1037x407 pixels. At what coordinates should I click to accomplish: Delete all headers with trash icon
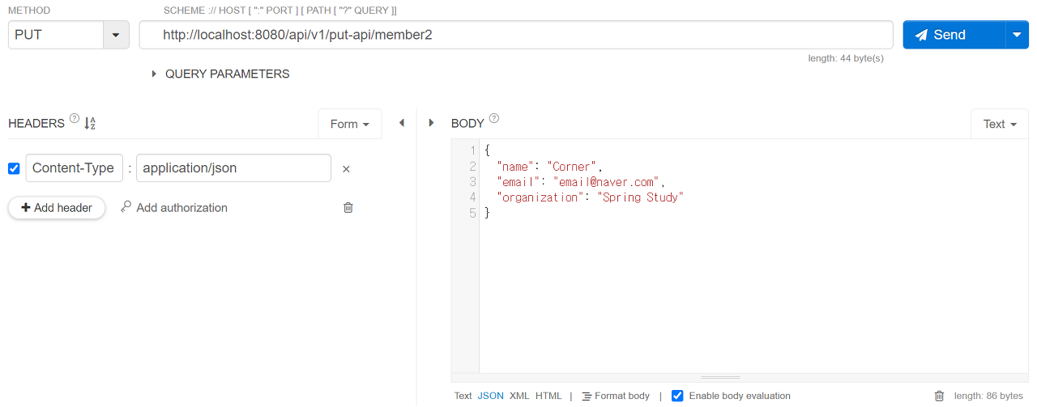348,208
